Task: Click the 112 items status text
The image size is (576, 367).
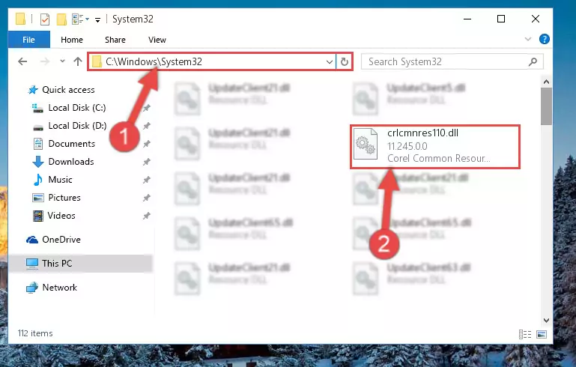Action: click(x=35, y=333)
